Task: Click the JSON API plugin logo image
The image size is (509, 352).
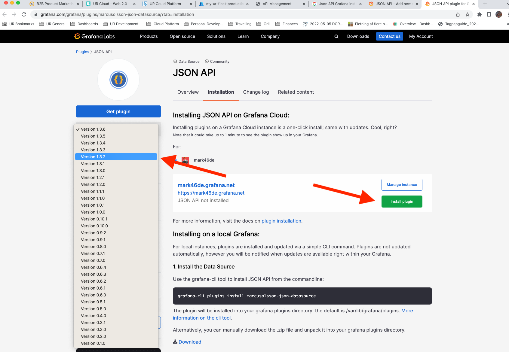Action: (118, 80)
